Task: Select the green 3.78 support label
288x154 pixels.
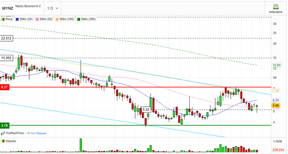Action: click(5, 125)
